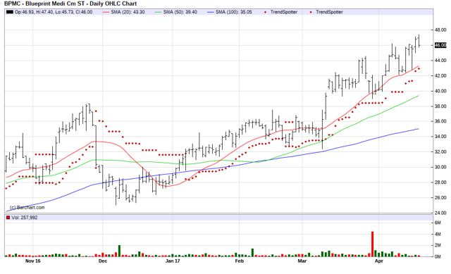Click the tall red volume spike bar
The height and width of the screenshot is (274, 451).
[x=373, y=244]
